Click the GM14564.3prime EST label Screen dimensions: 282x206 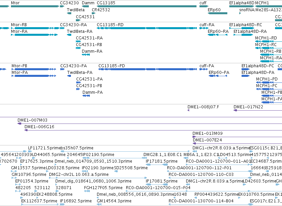coord(114,201)
